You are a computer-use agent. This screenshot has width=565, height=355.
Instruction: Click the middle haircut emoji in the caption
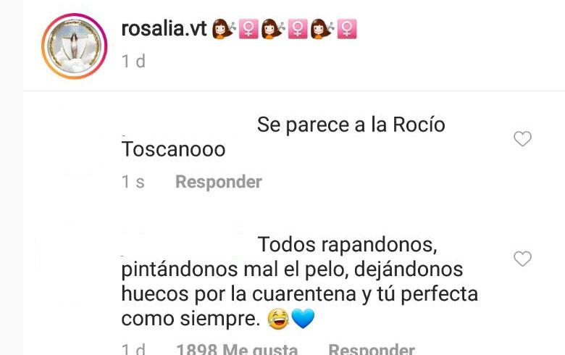(x=273, y=29)
